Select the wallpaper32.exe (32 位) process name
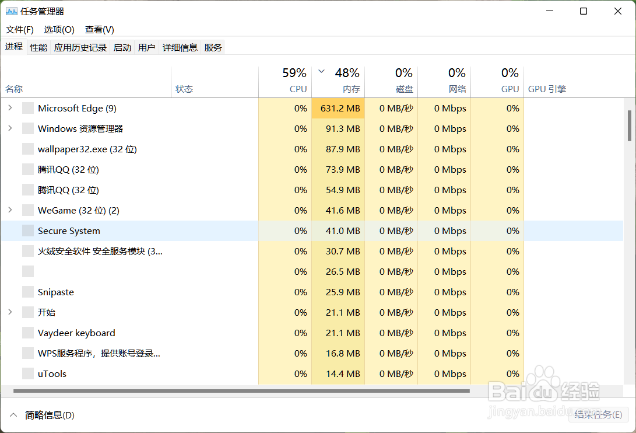 87,149
